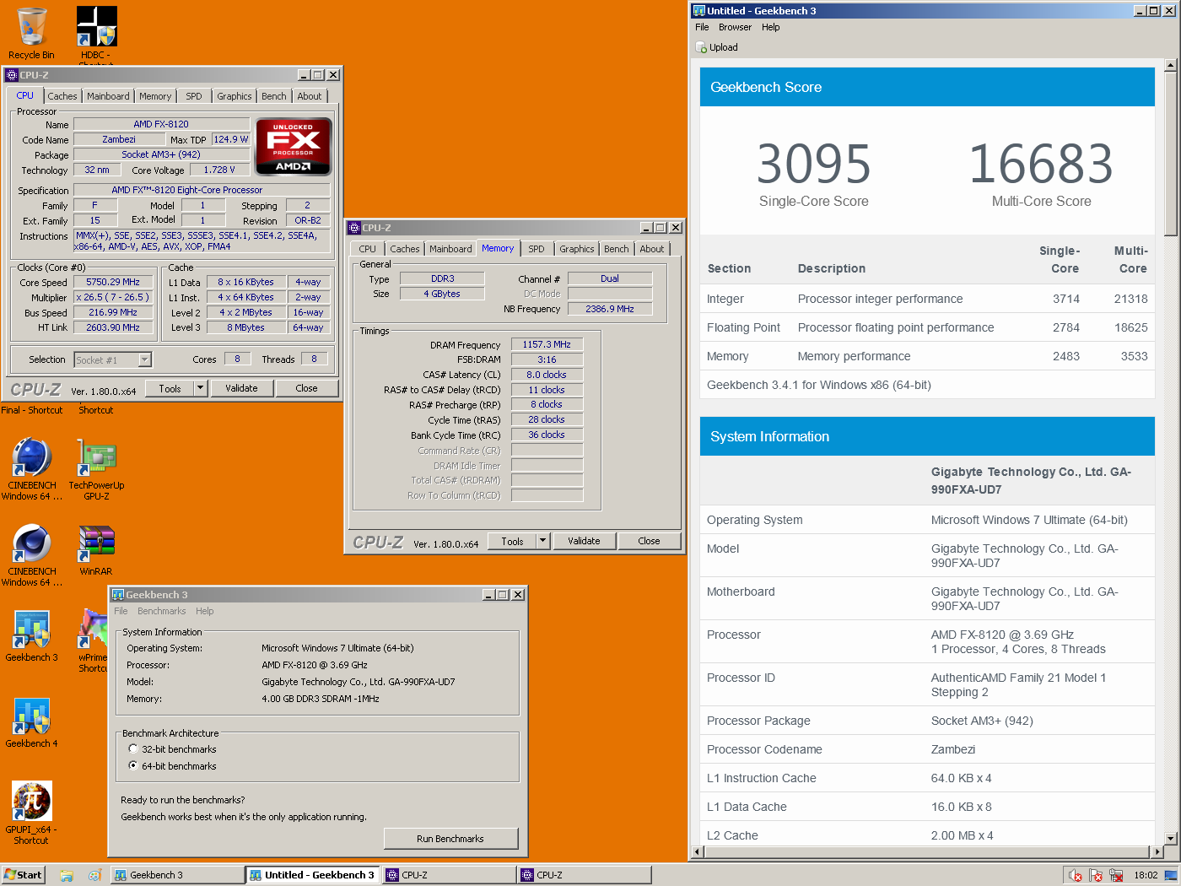1181x886 pixels.
Task: Click Run Benchmarks button
Action: point(450,839)
